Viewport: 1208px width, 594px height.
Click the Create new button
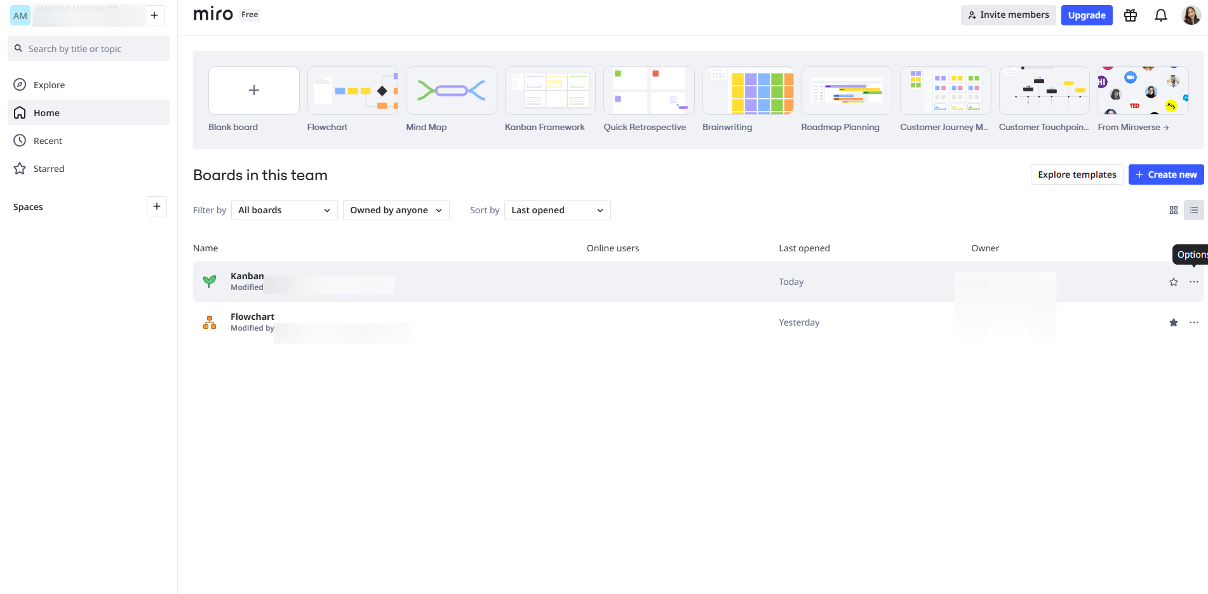(x=1166, y=175)
